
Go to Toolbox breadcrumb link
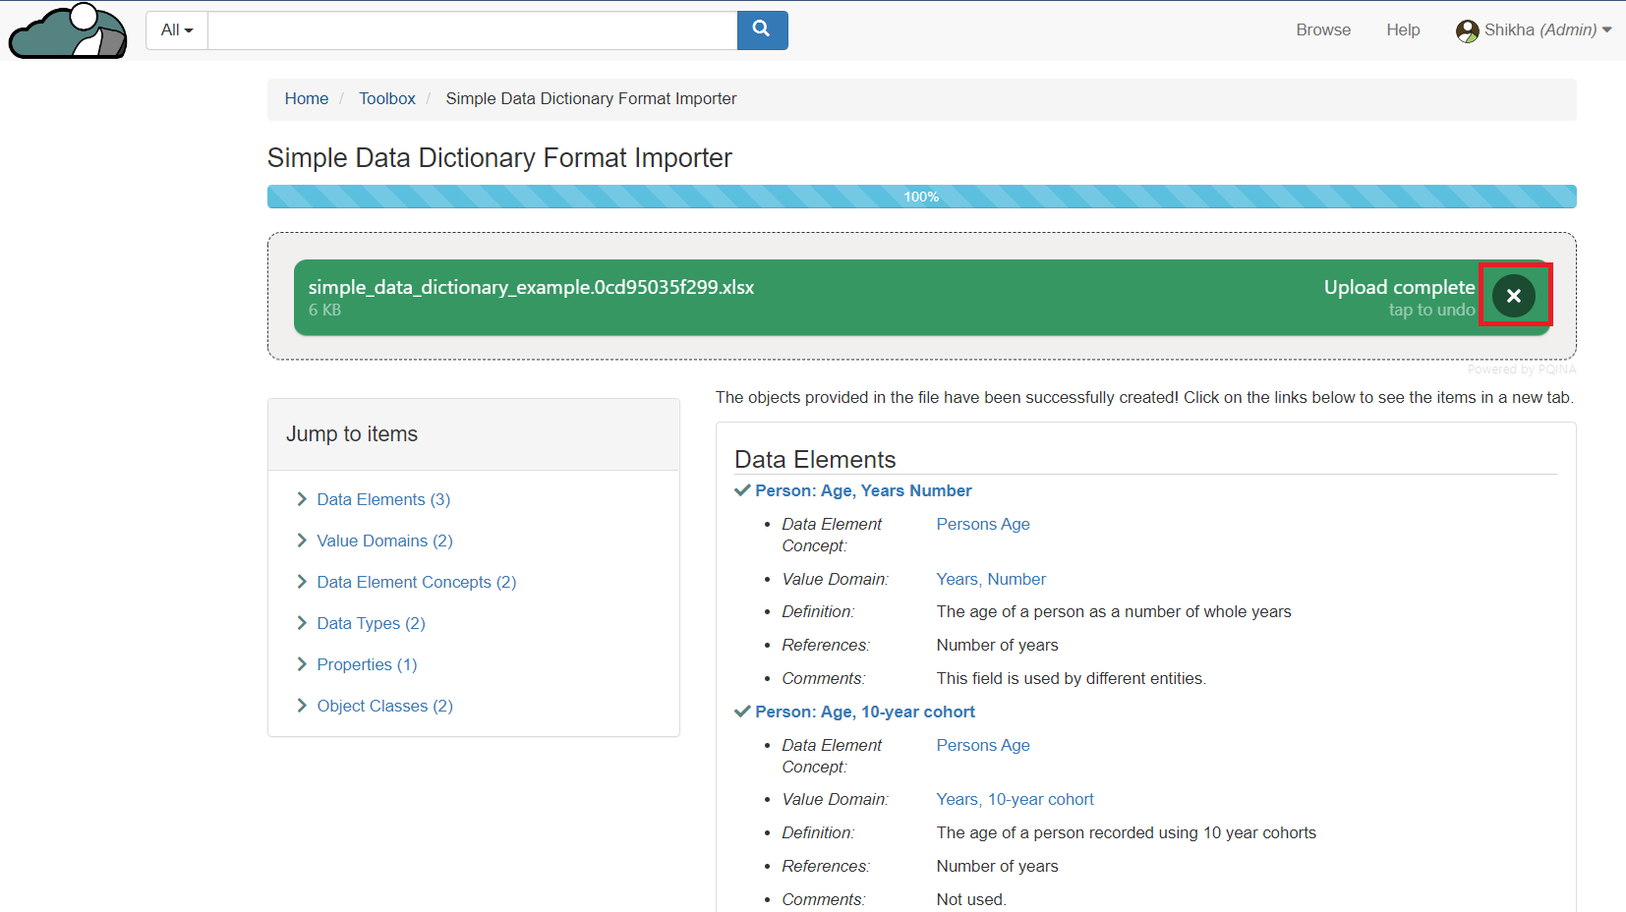tap(386, 98)
